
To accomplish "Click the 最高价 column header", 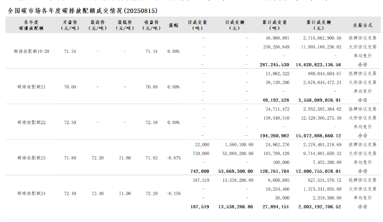I will tap(97, 25).
